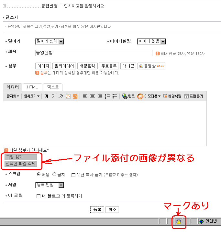Select the 허용 scrap radio button
Viewport: 221px width, 232px height.
39,174
